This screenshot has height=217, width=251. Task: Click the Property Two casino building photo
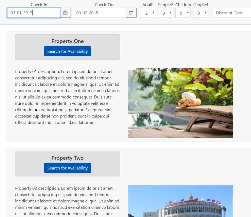(x=180, y=204)
